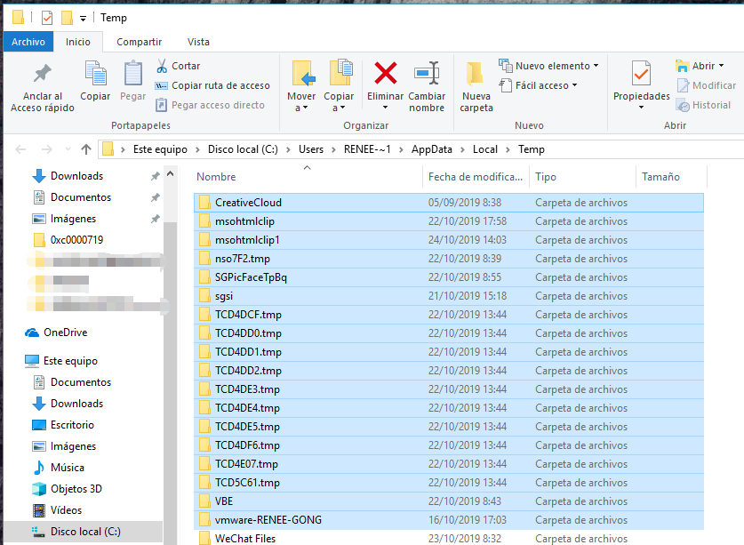Open Música under Este equipo
Viewport: 744px width, 545px height.
tap(68, 468)
